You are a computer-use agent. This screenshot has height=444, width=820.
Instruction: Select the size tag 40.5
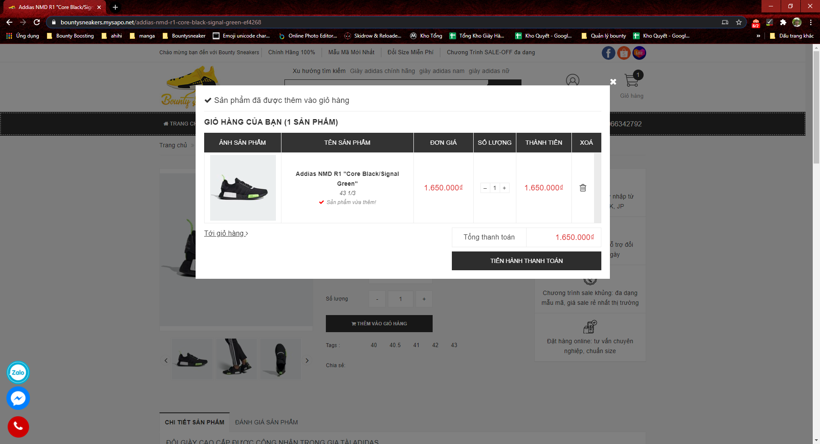click(x=395, y=345)
